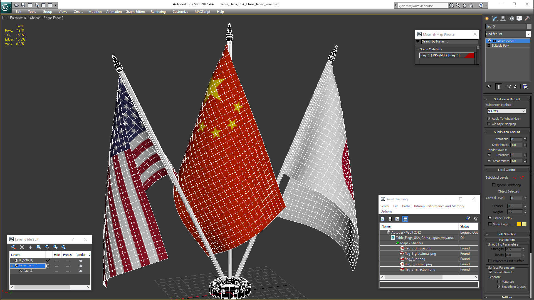Click Delete layer X icon in Layer dialog

(22, 247)
